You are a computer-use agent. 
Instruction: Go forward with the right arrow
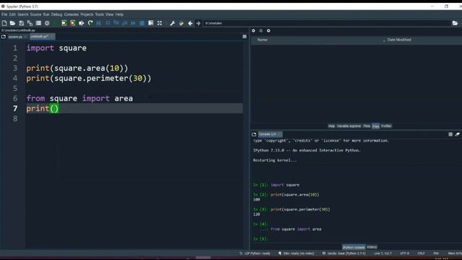(x=199, y=23)
